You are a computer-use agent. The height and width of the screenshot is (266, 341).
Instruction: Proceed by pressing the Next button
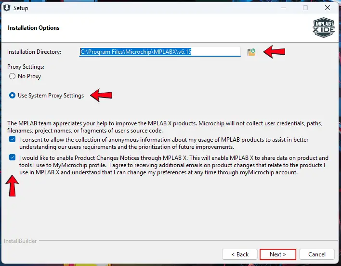278,254
